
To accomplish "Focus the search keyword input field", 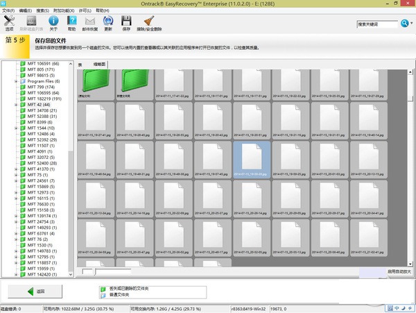I will [x=377, y=24].
